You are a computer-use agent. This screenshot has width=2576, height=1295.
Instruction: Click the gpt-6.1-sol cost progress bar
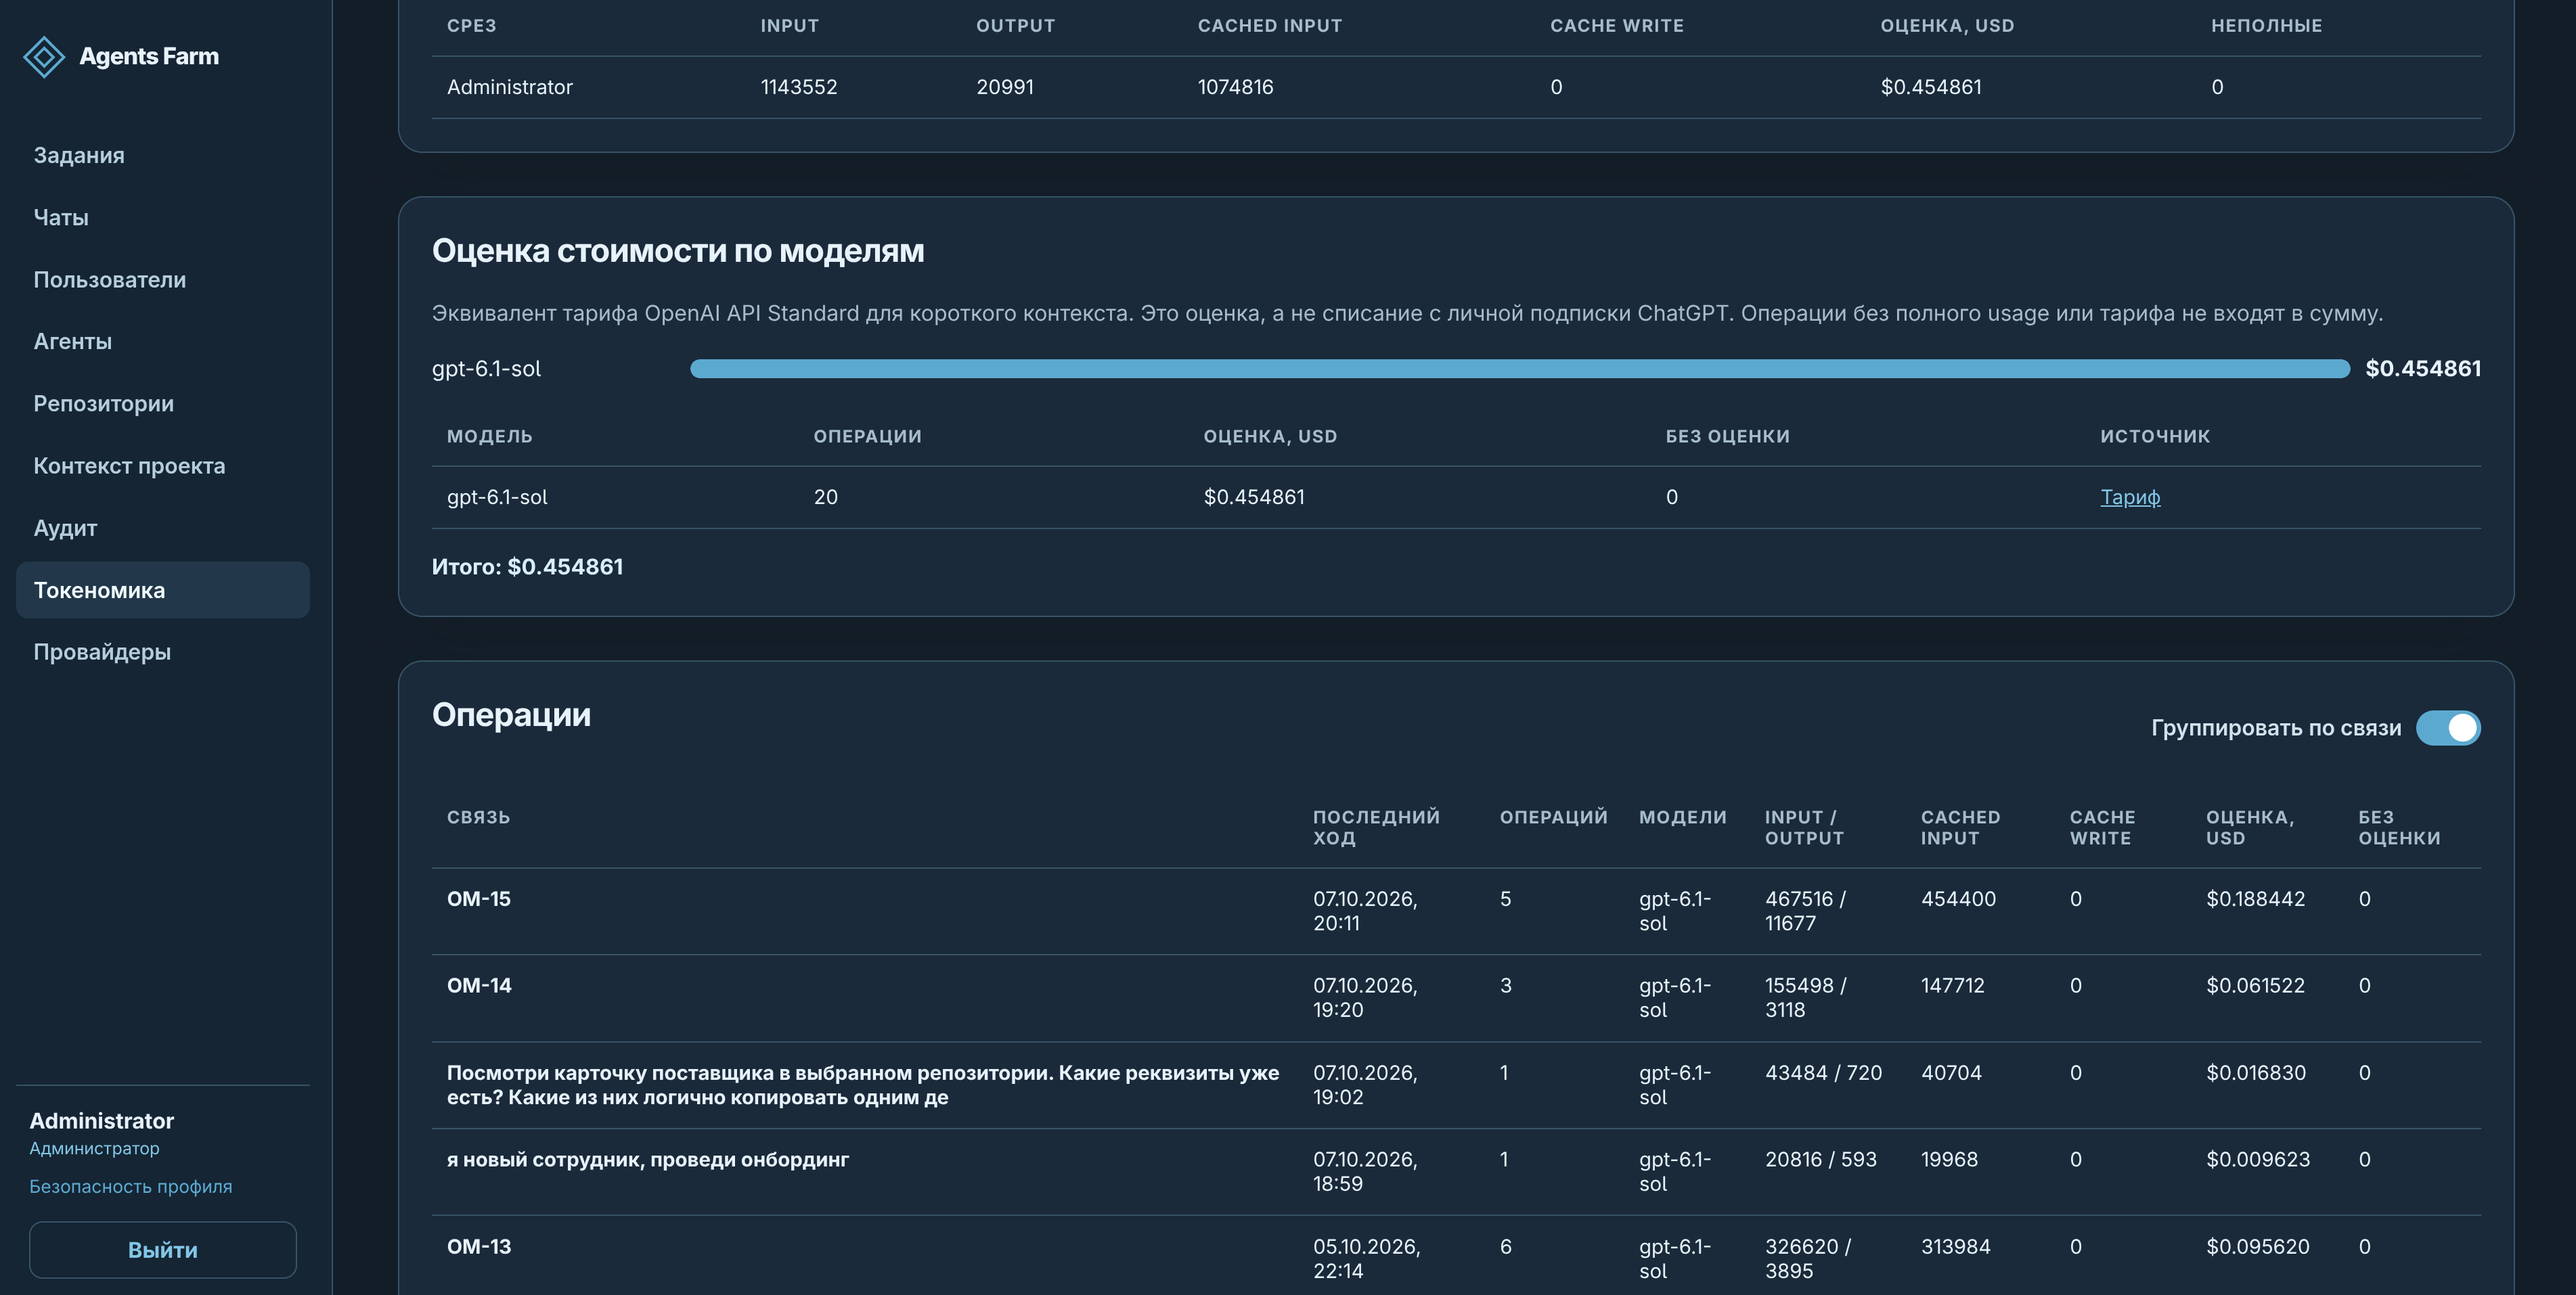point(1520,369)
